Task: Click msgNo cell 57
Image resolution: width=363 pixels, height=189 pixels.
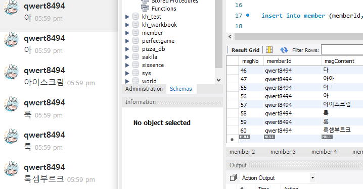Action: (251, 105)
